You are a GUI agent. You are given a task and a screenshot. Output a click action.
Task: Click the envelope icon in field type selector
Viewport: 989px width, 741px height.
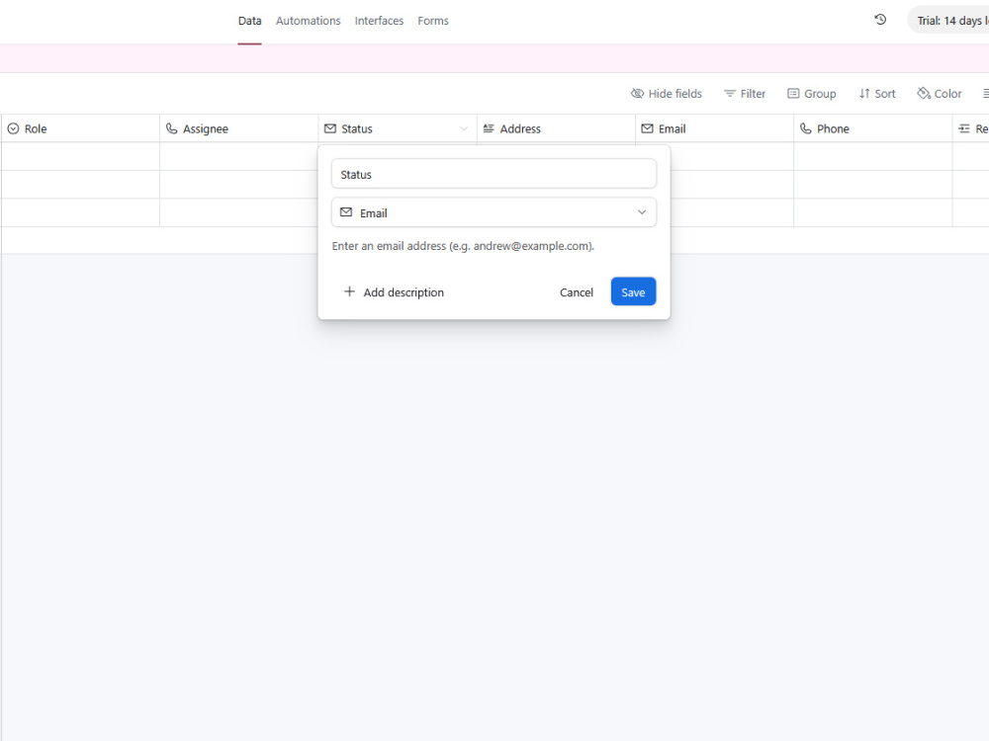point(346,212)
